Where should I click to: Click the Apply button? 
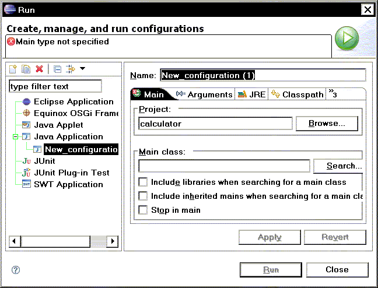coord(269,237)
